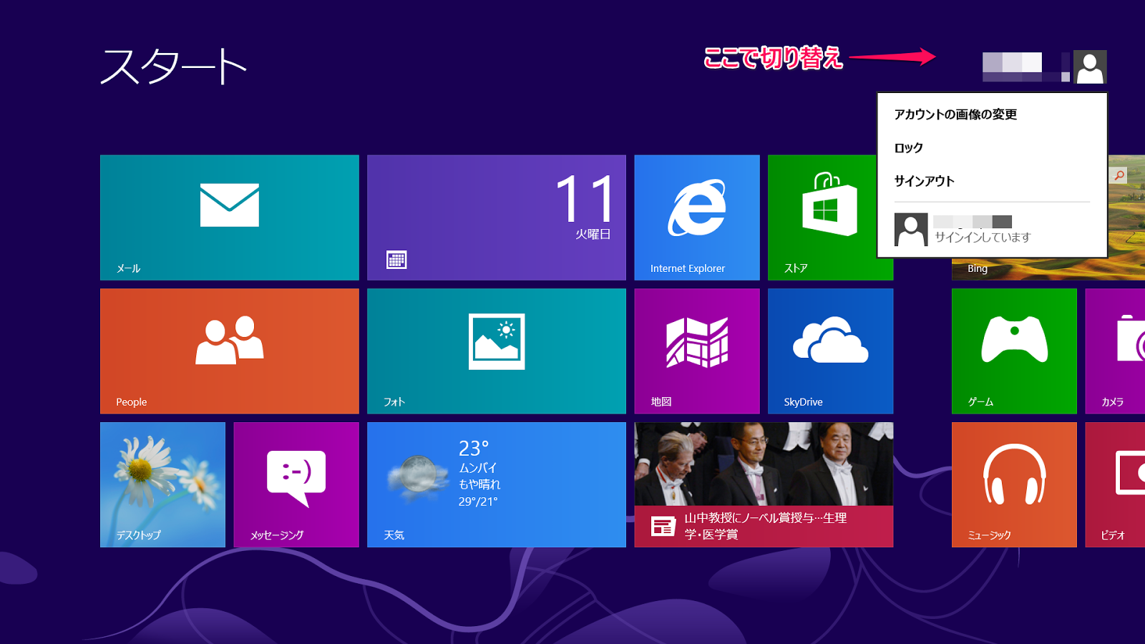The width and height of the screenshot is (1145, 644).
Task: Choose the other user marked サインインしています
Action: [x=992, y=230]
